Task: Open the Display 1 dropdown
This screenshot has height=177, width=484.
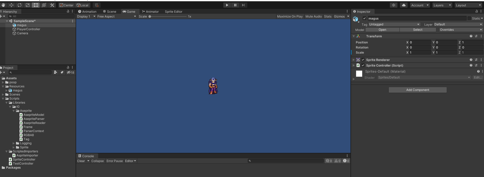Action: (86, 17)
